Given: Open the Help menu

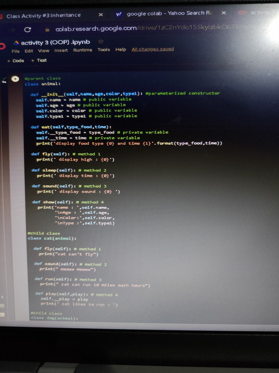Looking at the screenshot, I should pyautogui.click(x=121, y=50).
